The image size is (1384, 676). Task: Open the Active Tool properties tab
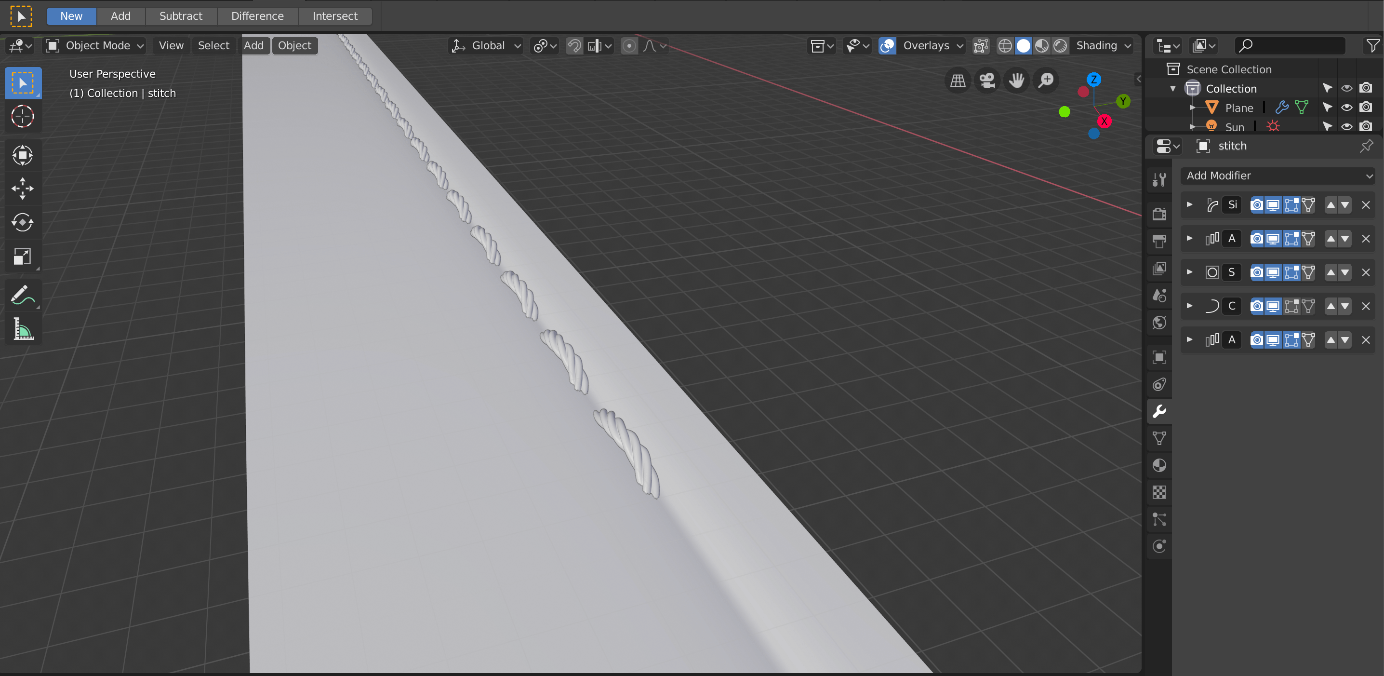pyautogui.click(x=1159, y=179)
